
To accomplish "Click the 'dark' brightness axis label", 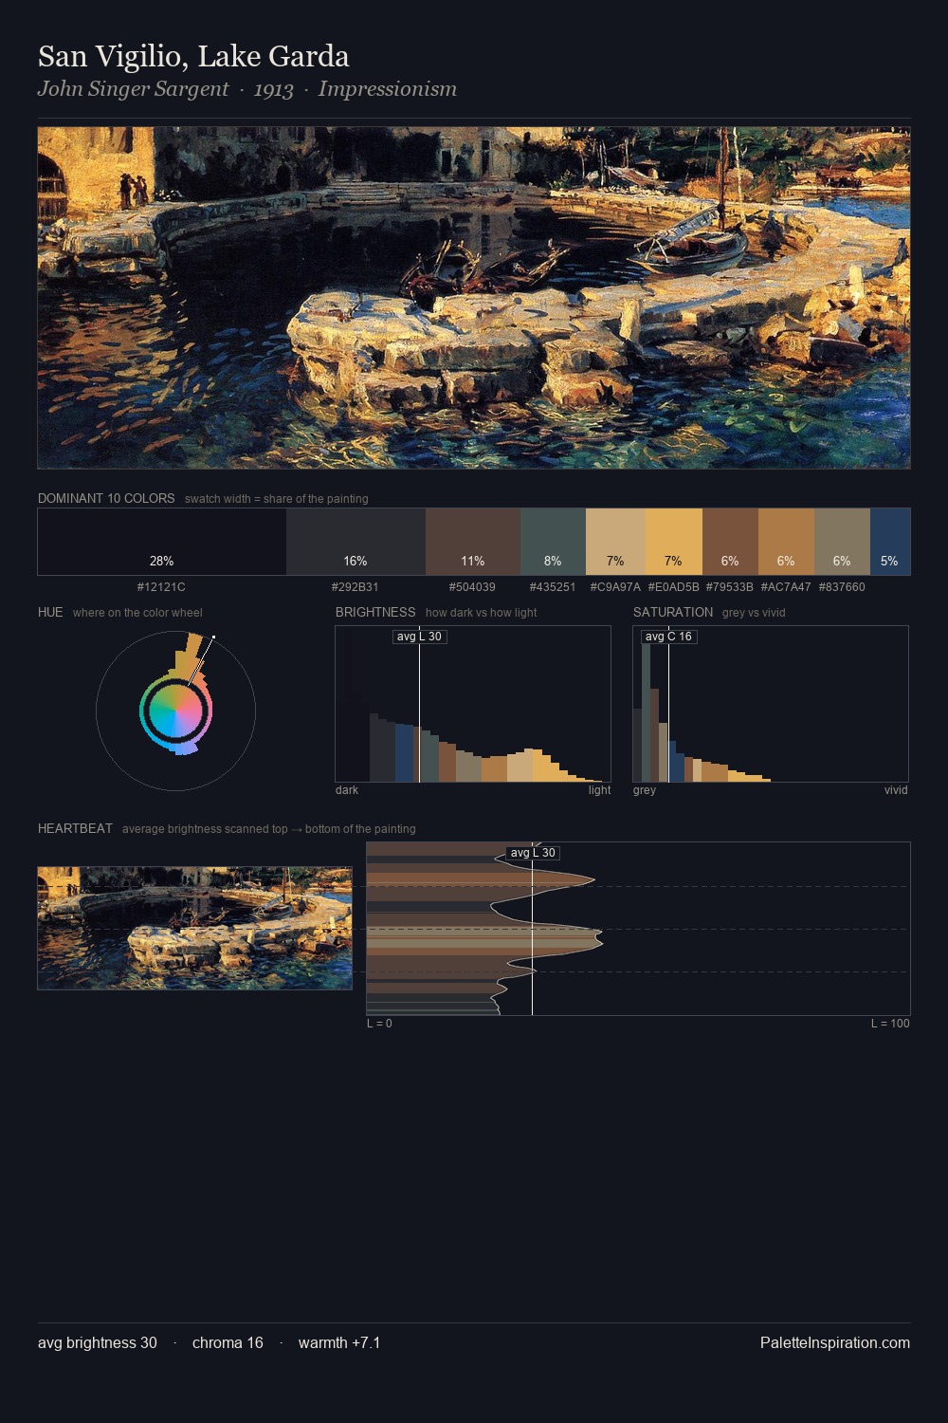I will [x=347, y=790].
